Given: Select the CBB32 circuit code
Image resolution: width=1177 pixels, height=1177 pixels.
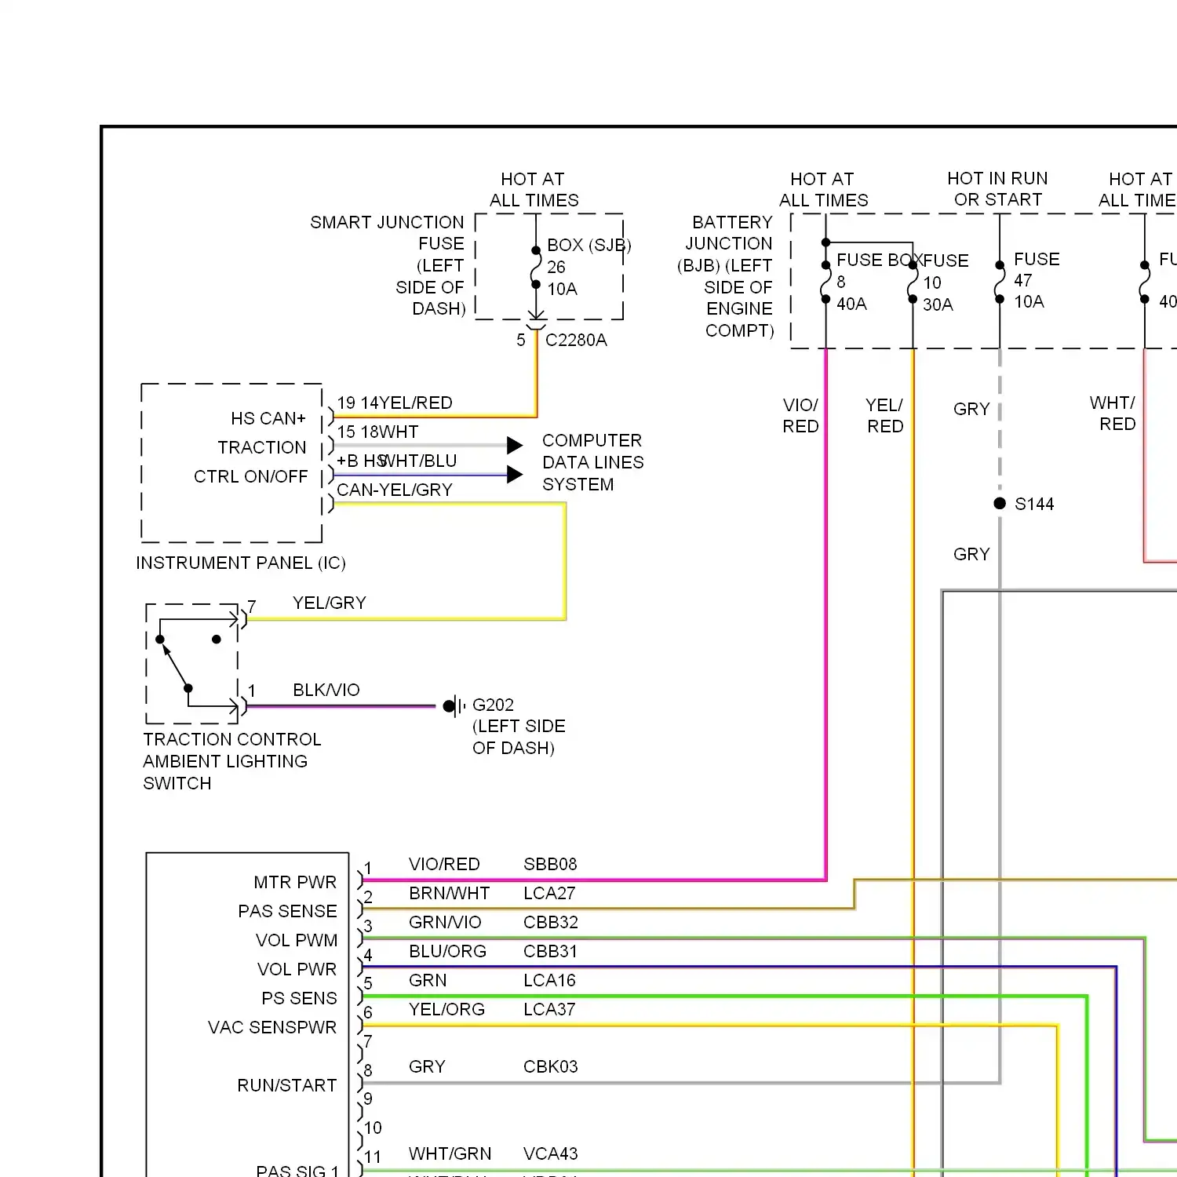Looking at the screenshot, I should click(551, 922).
